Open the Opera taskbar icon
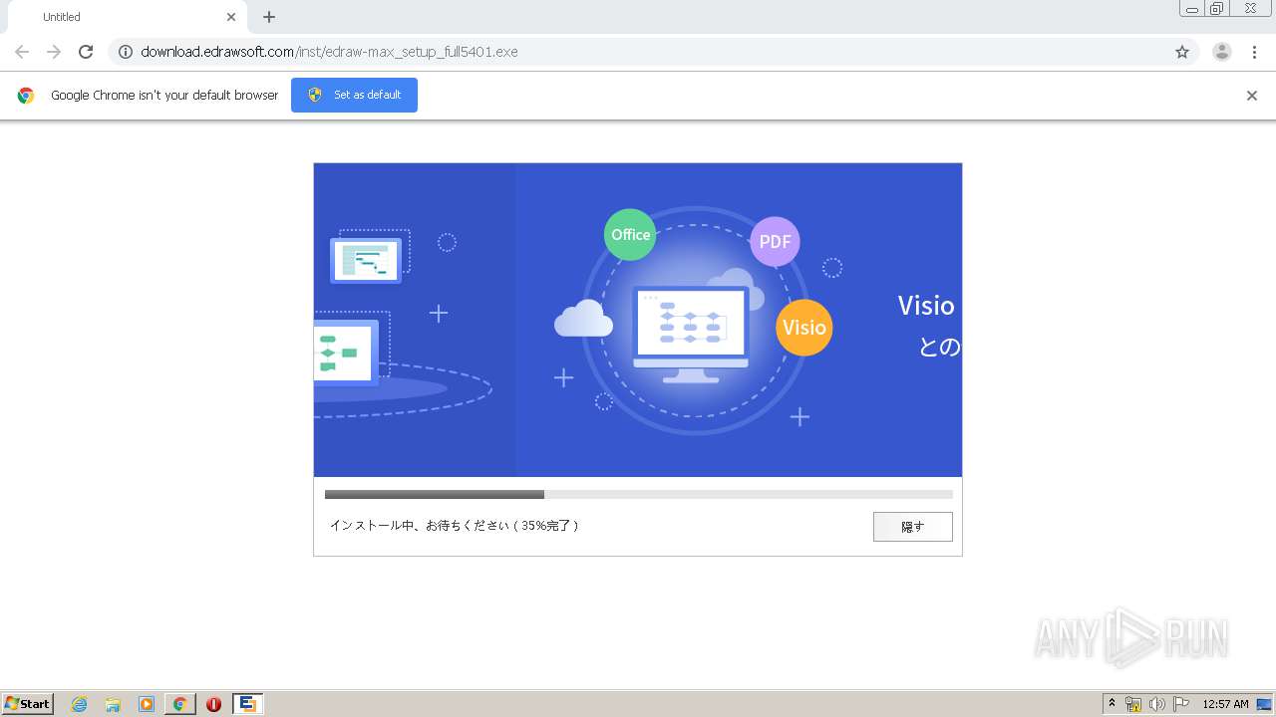Image resolution: width=1276 pixels, height=717 pixels. pos(213,704)
